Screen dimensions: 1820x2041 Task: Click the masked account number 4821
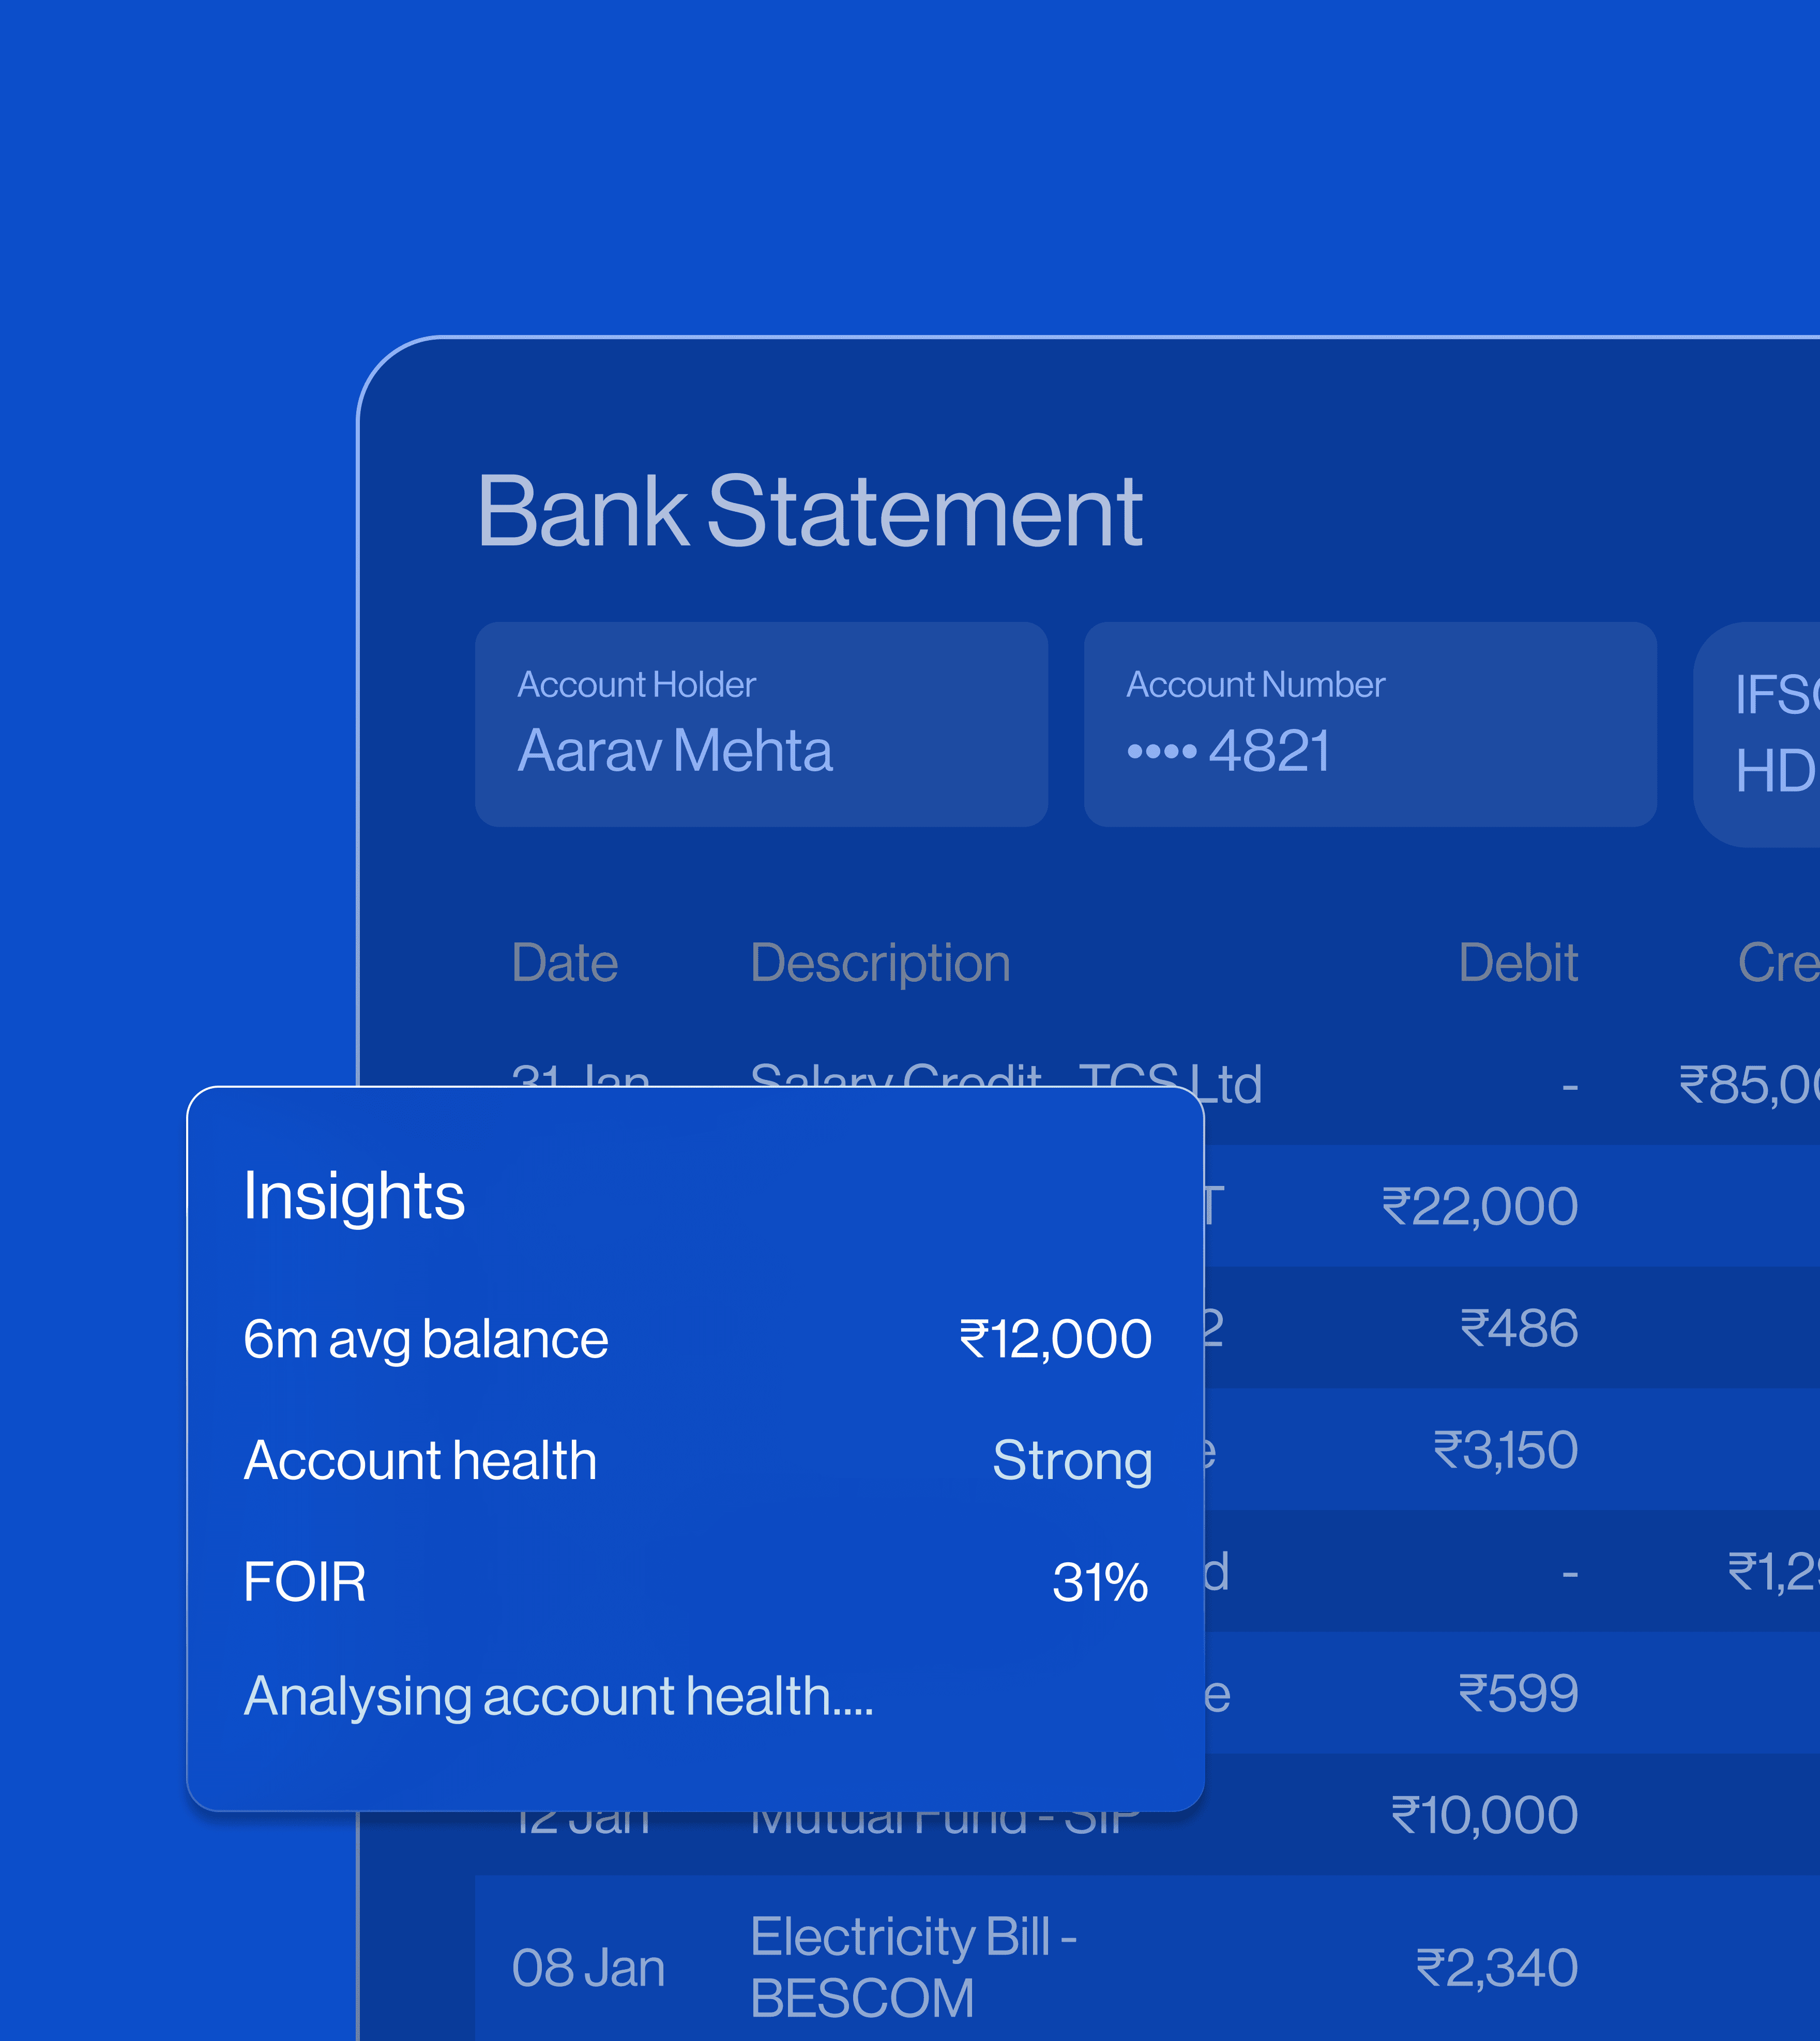click(x=1229, y=751)
